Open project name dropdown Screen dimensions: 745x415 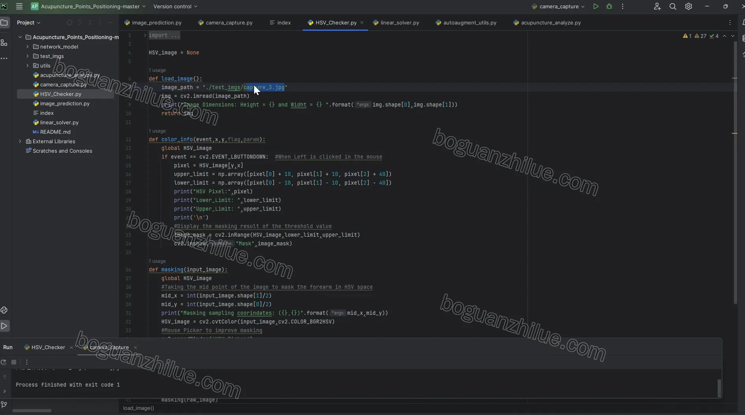(x=88, y=6)
